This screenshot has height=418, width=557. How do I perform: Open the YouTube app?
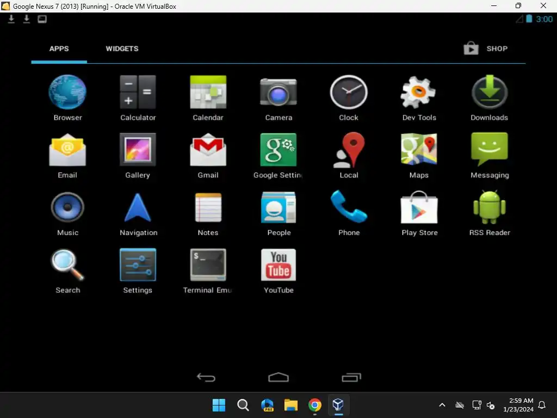[278, 271]
